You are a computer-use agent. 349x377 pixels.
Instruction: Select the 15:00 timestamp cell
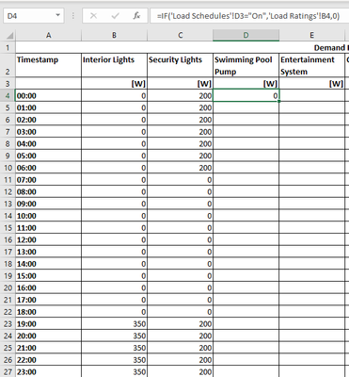coord(48,276)
